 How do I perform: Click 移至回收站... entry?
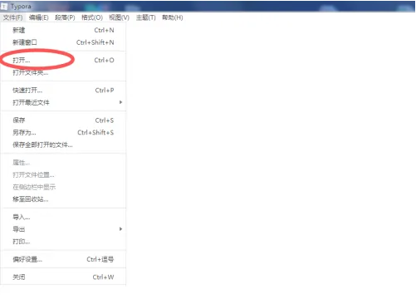[63, 199]
